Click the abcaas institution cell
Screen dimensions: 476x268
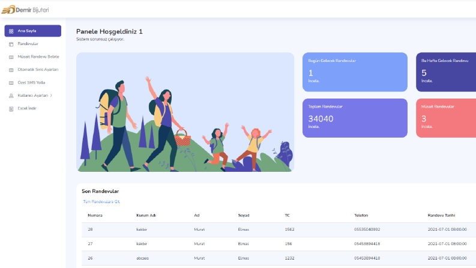pyautogui.click(x=142, y=258)
